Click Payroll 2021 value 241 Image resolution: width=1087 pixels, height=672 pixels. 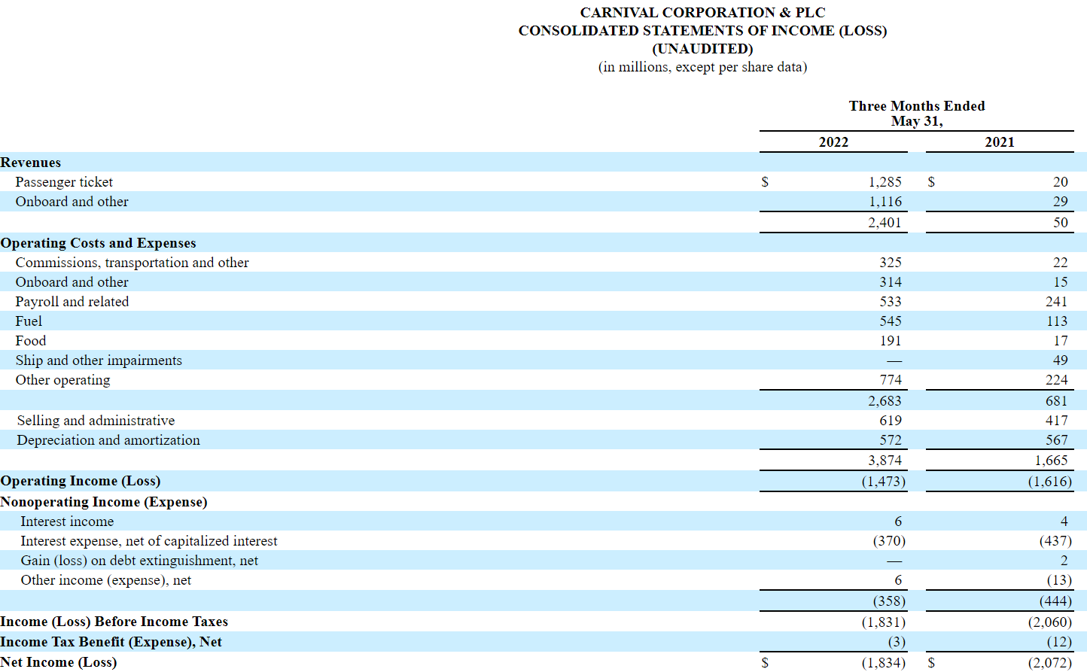(x=1057, y=302)
